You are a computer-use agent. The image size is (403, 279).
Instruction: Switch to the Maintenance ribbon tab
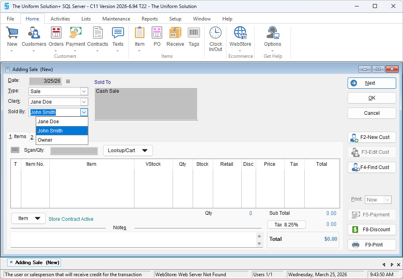[116, 19]
